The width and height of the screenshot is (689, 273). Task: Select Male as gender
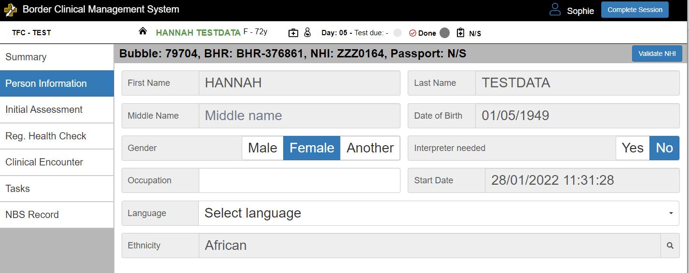[x=262, y=148]
